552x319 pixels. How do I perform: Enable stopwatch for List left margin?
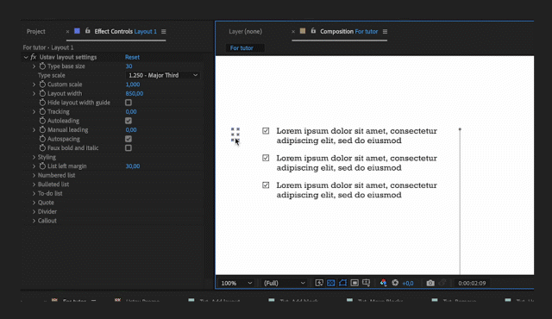point(42,166)
